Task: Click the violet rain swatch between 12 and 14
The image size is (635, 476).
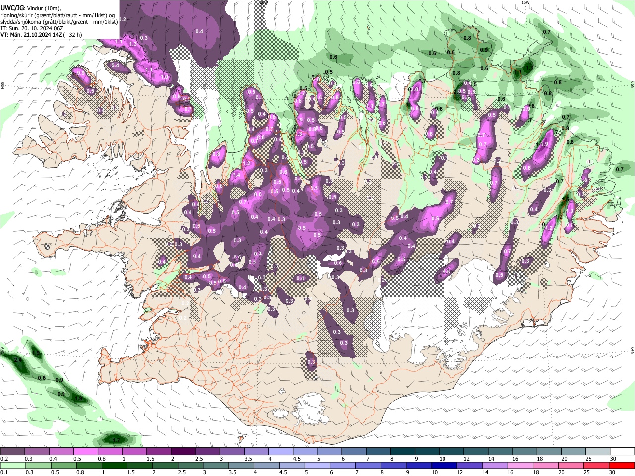Action: [470, 466]
